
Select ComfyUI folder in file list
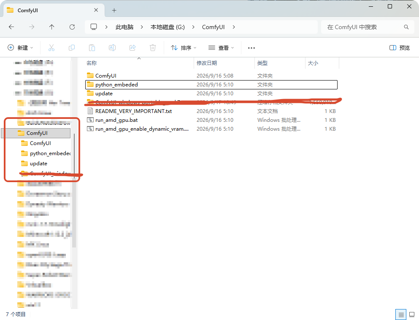(x=211, y=76)
